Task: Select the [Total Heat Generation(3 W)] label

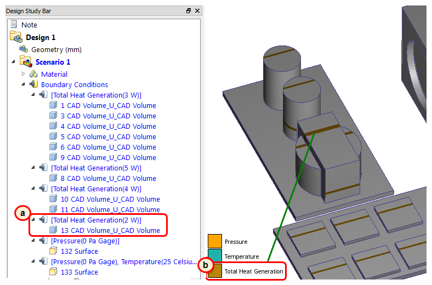Action: (x=96, y=95)
